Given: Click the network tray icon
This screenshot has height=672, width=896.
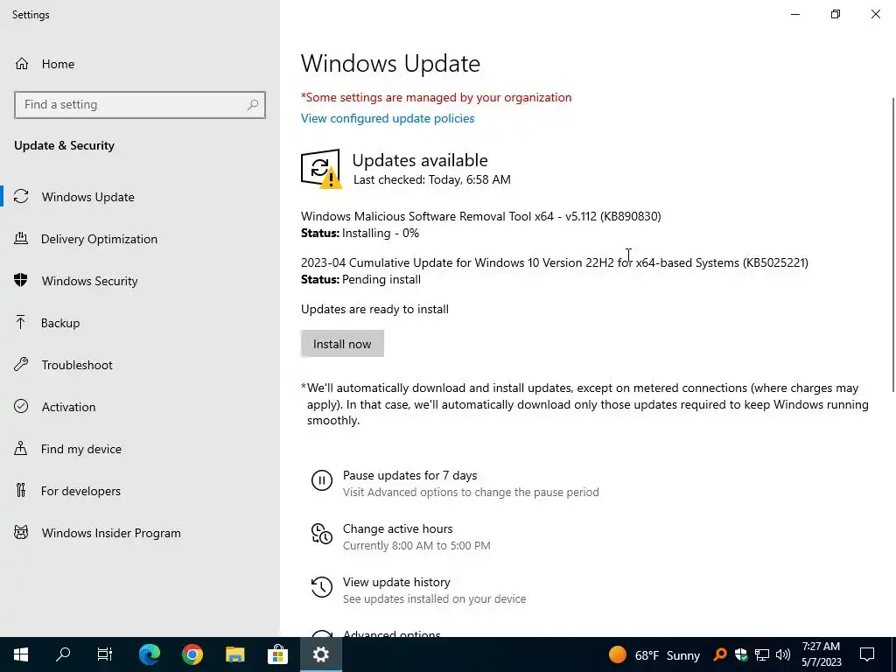Looking at the screenshot, I should [762, 654].
